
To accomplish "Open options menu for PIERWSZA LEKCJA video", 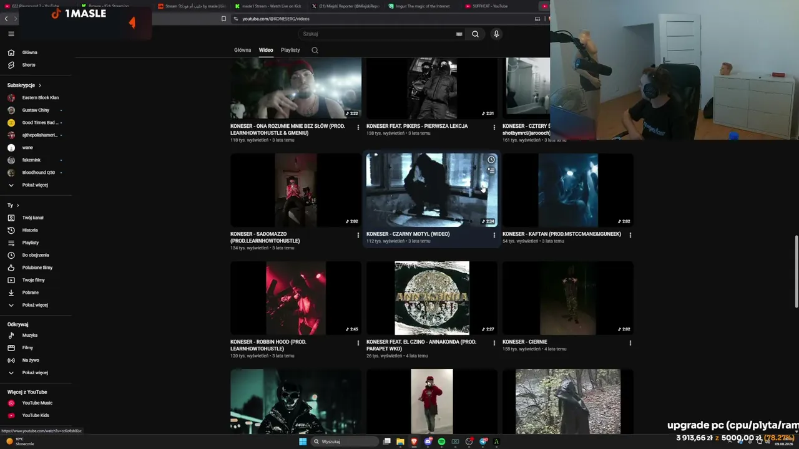I will [x=494, y=127].
